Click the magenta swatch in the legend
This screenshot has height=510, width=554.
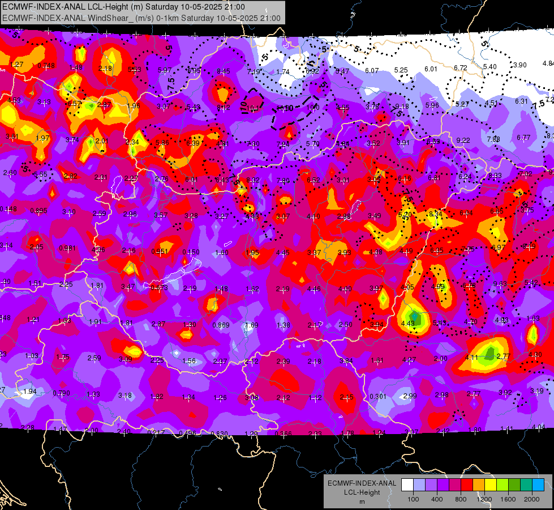click(x=455, y=485)
